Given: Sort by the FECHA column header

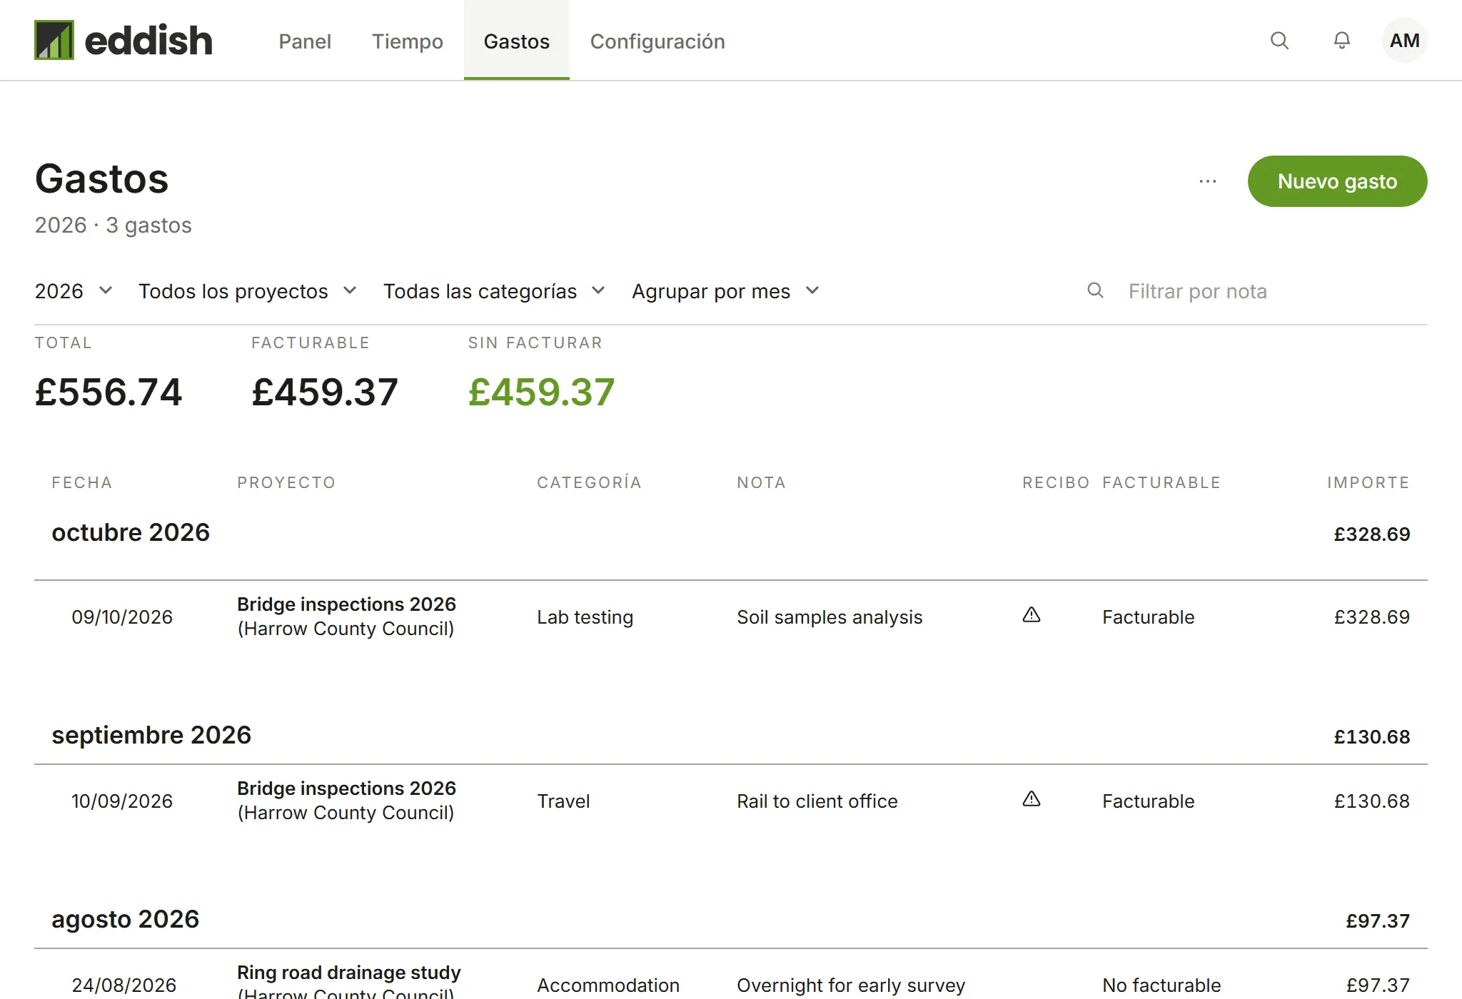Looking at the screenshot, I should tap(82, 482).
